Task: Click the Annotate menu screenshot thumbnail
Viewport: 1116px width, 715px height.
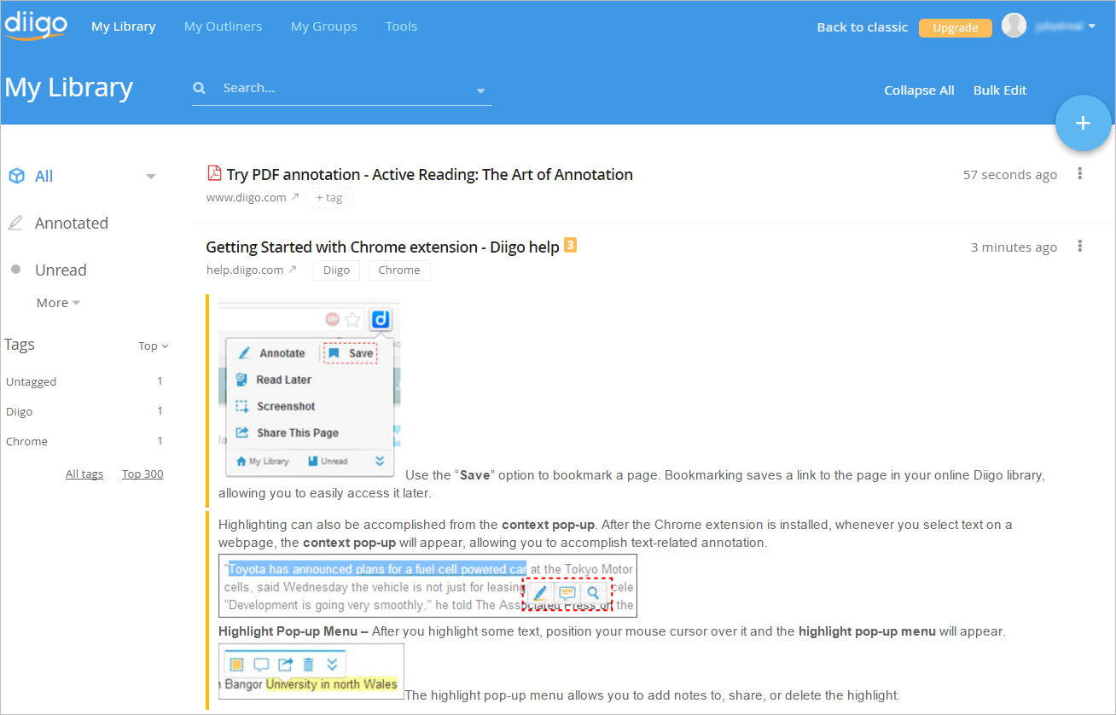Action: coord(310,388)
